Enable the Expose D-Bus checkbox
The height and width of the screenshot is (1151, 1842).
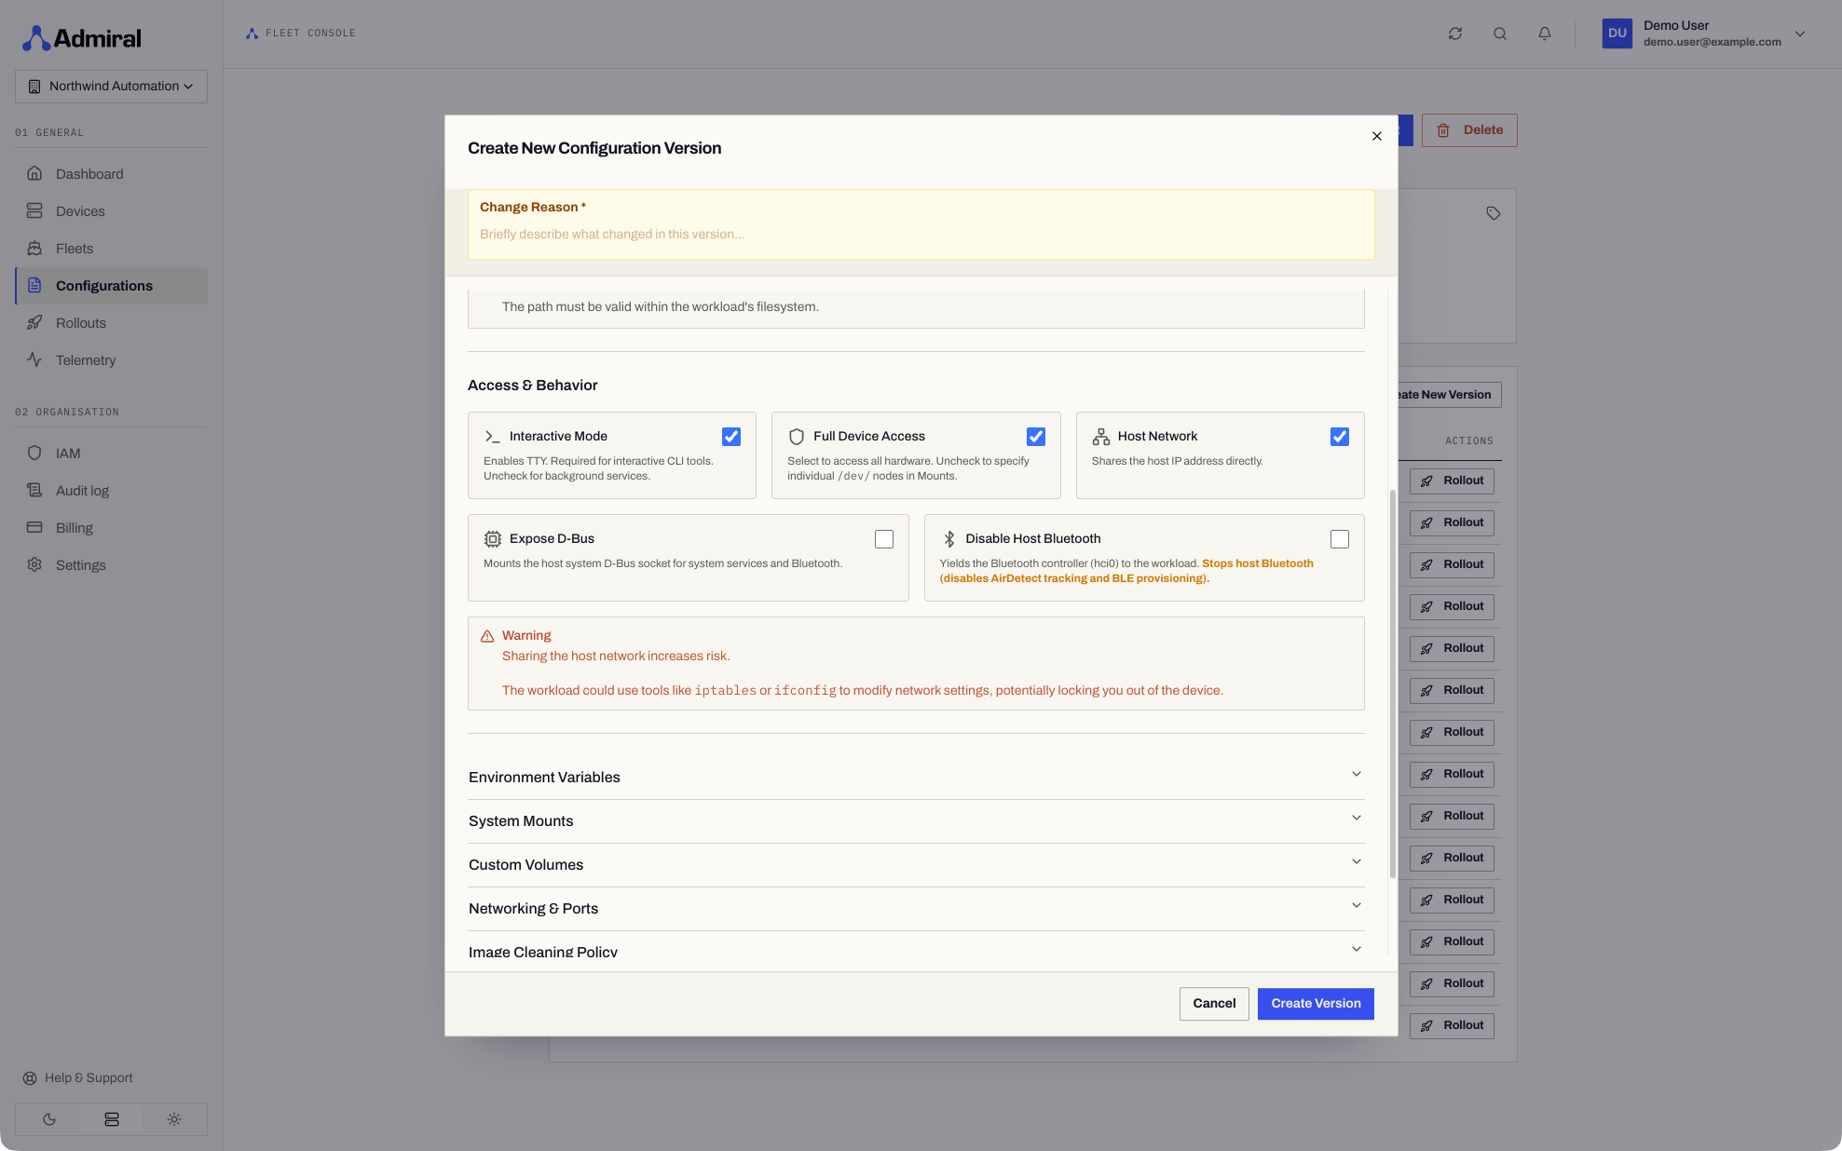[x=883, y=539]
